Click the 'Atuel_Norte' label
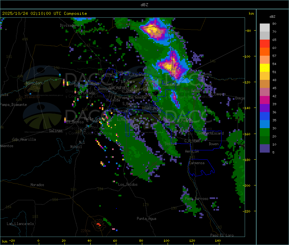 [153, 108]
